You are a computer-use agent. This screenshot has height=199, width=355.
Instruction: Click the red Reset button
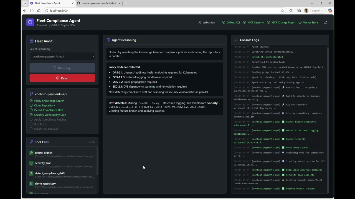pos(62,78)
